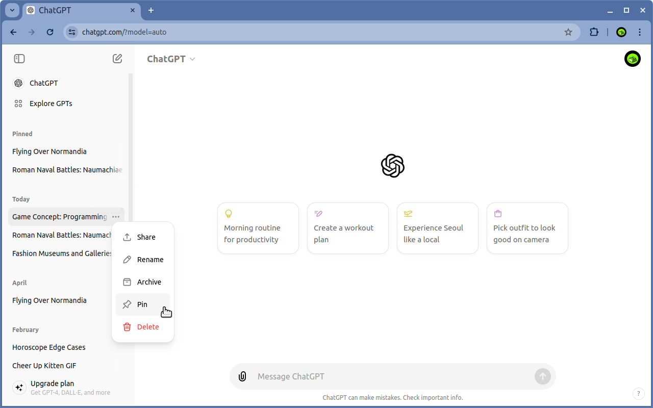Start a new chat with the pencil icon

tap(117, 59)
